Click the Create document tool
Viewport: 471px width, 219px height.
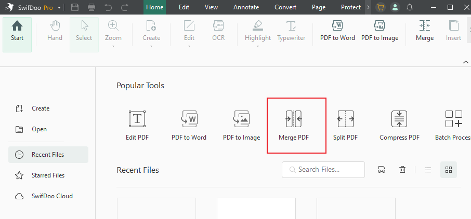click(x=151, y=31)
